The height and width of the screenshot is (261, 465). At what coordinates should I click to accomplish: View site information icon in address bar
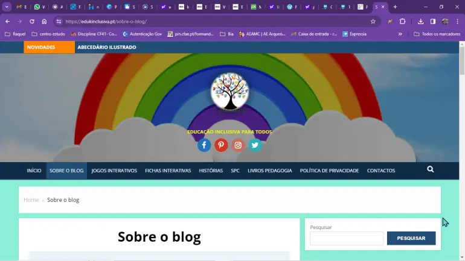coord(59,21)
